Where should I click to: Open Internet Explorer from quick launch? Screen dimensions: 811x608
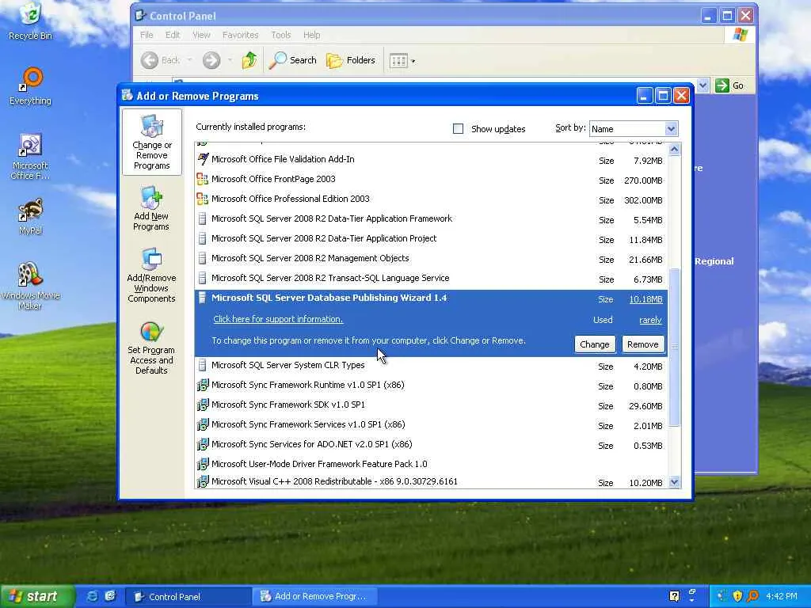pyautogui.click(x=92, y=596)
